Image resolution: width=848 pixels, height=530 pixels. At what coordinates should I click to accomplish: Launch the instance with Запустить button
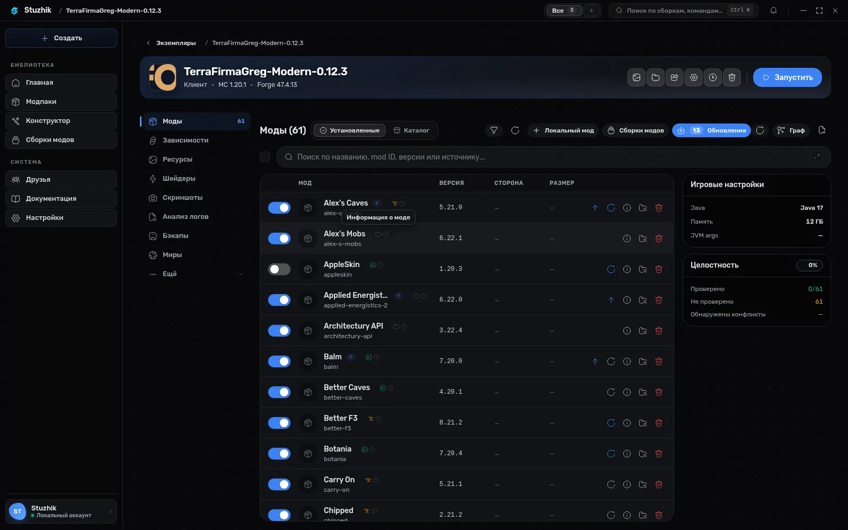pyautogui.click(x=788, y=77)
